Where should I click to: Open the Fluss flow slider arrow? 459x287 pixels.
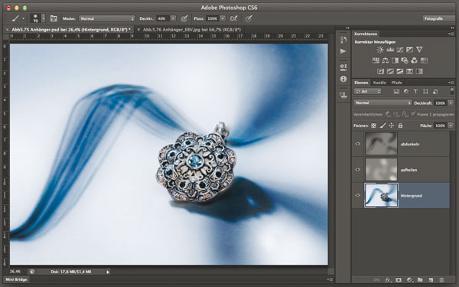(x=223, y=18)
